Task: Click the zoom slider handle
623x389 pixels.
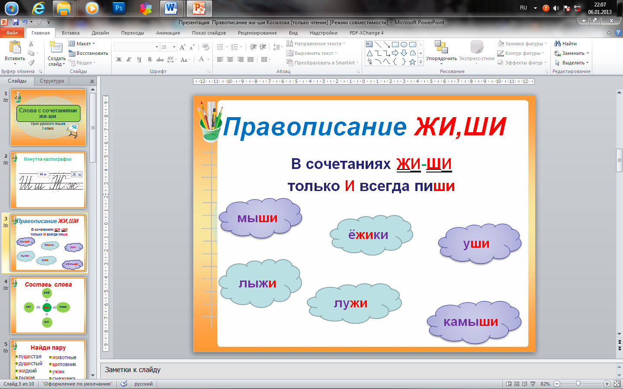Action: [578, 384]
